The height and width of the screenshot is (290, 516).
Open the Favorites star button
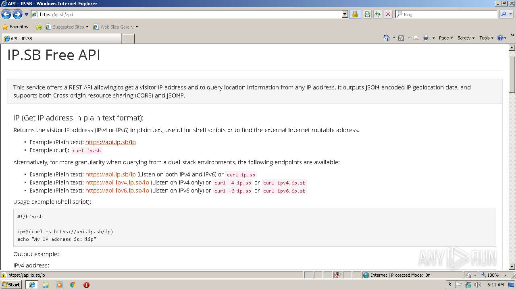15,27
